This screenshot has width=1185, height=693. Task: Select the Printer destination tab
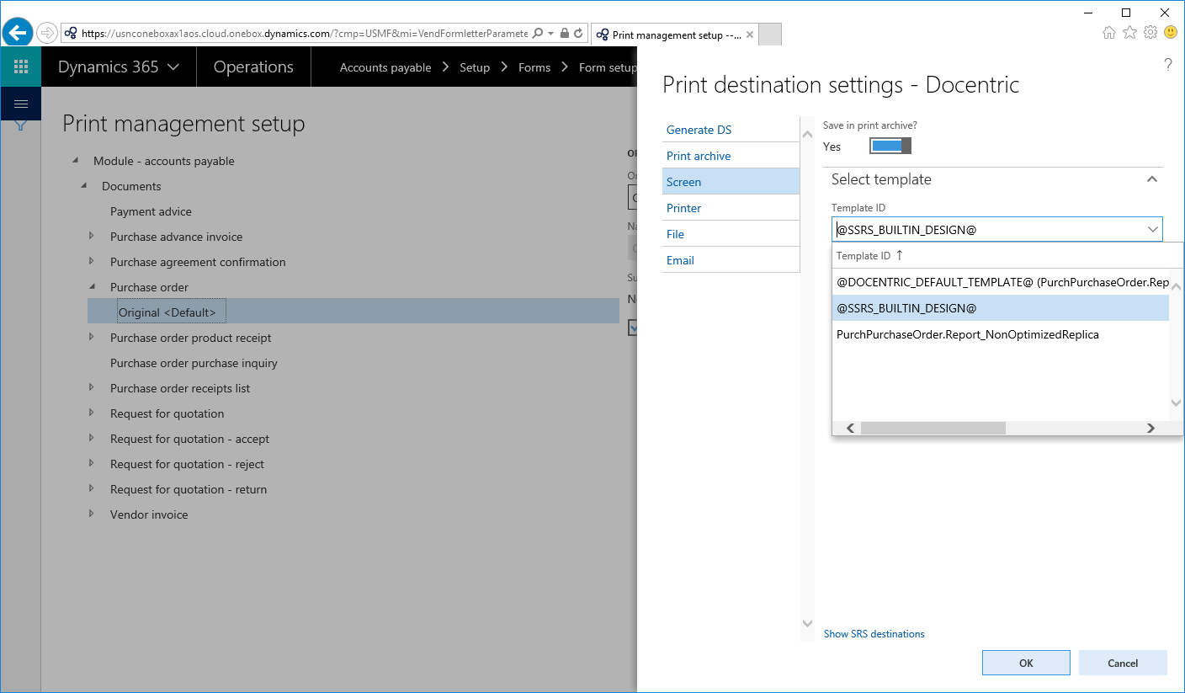731,208
